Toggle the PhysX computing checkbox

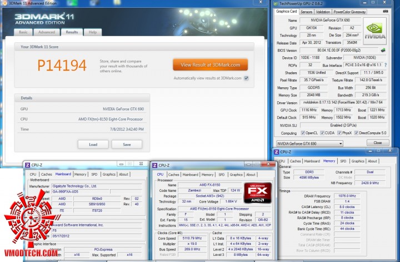tap(339, 133)
